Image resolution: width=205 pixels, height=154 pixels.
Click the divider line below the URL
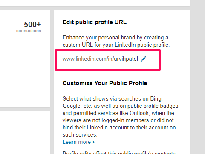pos(171,71)
